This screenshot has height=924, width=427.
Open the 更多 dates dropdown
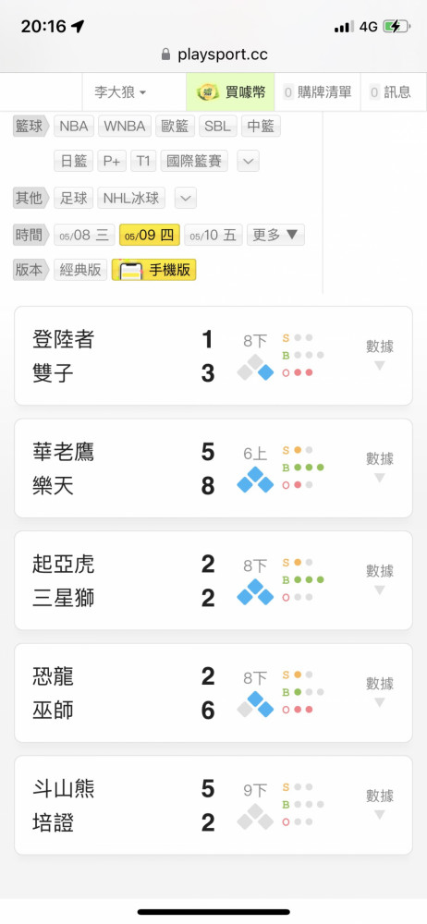pyautogui.click(x=275, y=235)
